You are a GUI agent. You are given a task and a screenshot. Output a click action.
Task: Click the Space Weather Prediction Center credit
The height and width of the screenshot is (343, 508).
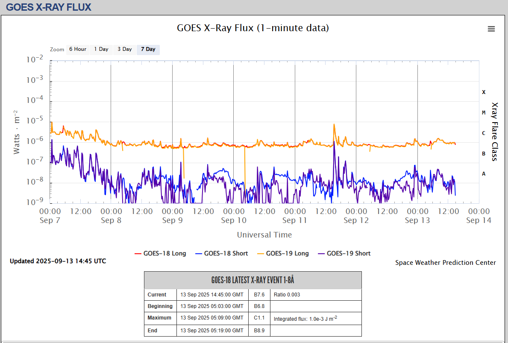pyautogui.click(x=445, y=263)
